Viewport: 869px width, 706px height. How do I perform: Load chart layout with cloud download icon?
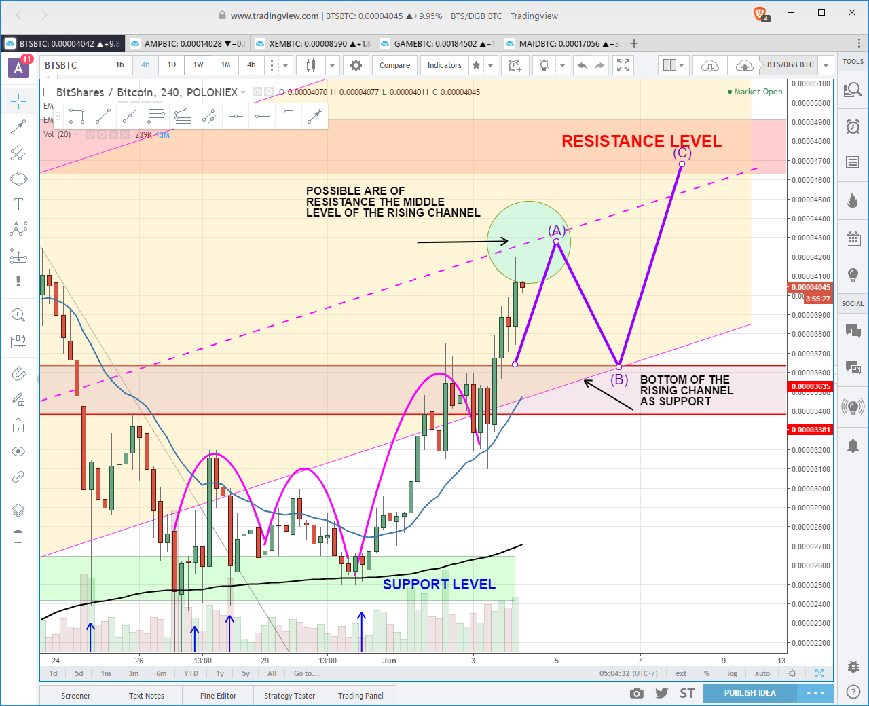pyautogui.click(x=709, y=65)
